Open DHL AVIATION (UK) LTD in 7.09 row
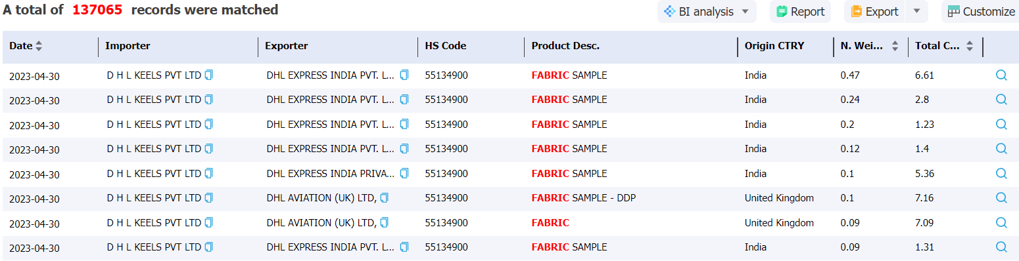The height and width of the screenshot is (261, 1019). [321, 222]
